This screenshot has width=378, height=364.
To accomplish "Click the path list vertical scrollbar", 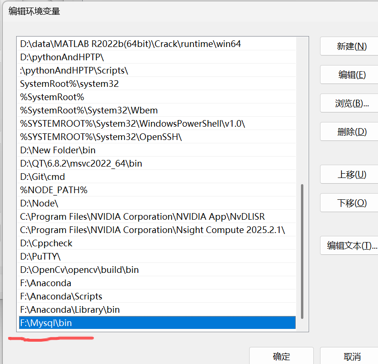I will (302, 252).
